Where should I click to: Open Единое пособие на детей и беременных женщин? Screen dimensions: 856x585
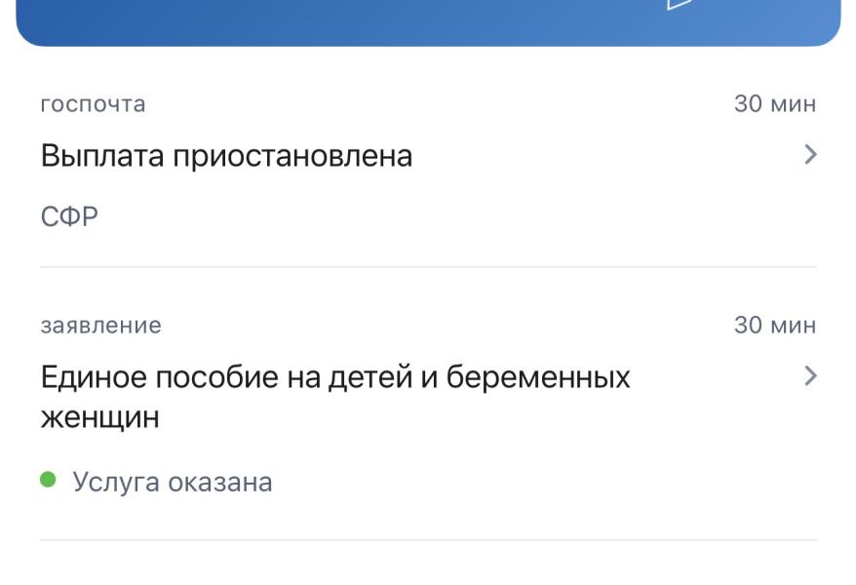tap(428, 404)
